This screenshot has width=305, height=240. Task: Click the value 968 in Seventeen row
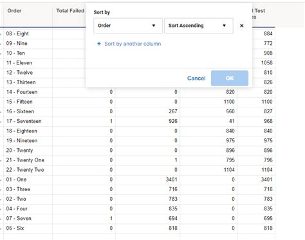pyautogui.click(x=268, y=121)
